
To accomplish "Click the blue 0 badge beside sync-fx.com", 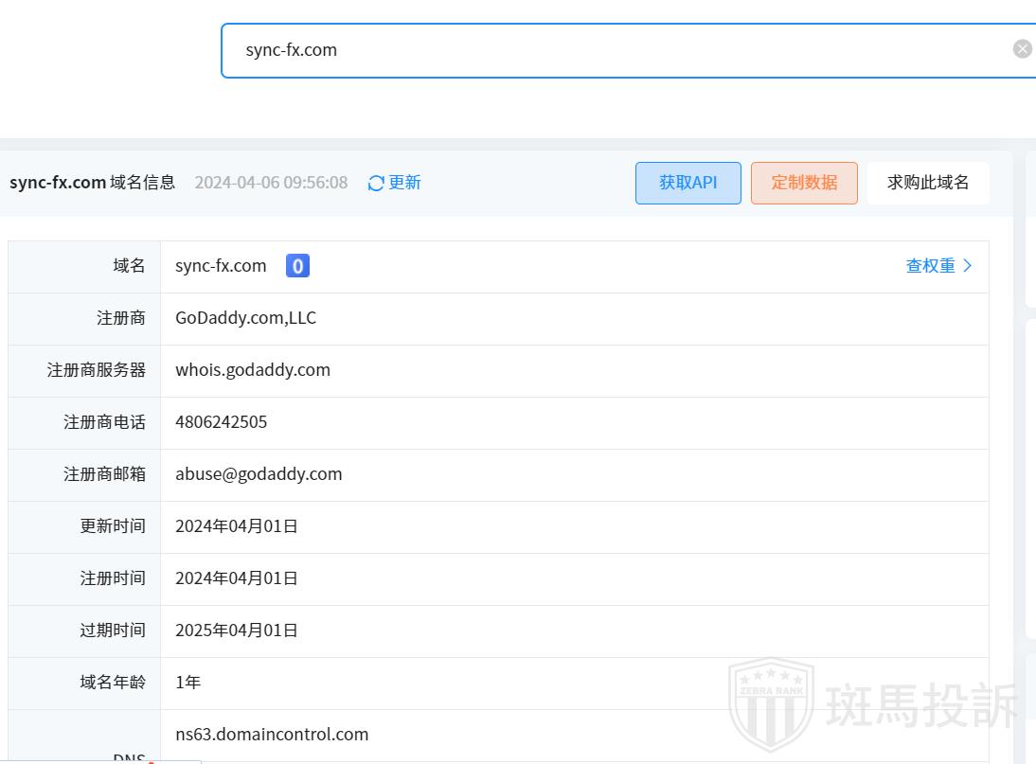I will [x=297, y=266].
